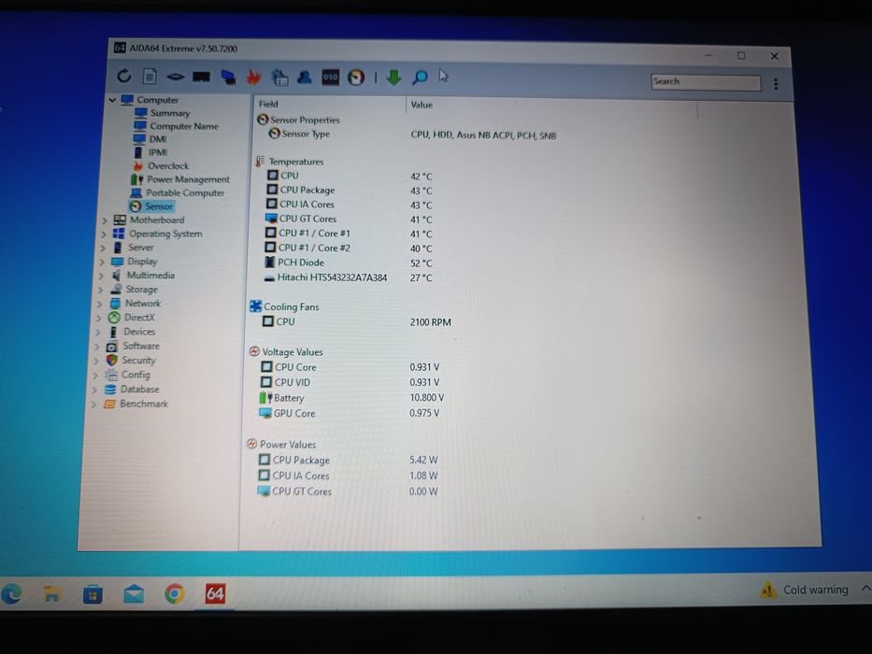Expand the Server tree node arrow
Screen dimensions: 872x654
coord(102,248)
